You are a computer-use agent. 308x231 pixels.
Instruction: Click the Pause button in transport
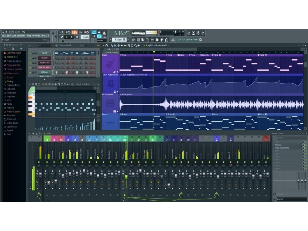point(66,37)
